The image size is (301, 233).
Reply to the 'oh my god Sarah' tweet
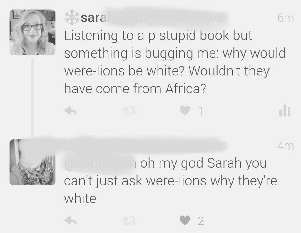[x=70, y=220]
